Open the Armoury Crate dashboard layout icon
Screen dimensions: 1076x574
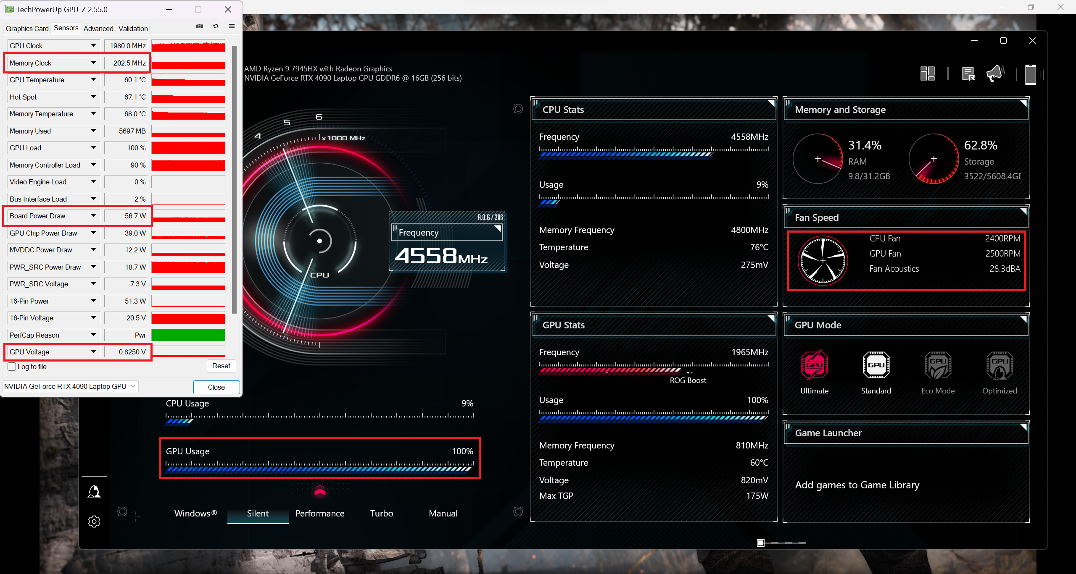pos(927,73)
